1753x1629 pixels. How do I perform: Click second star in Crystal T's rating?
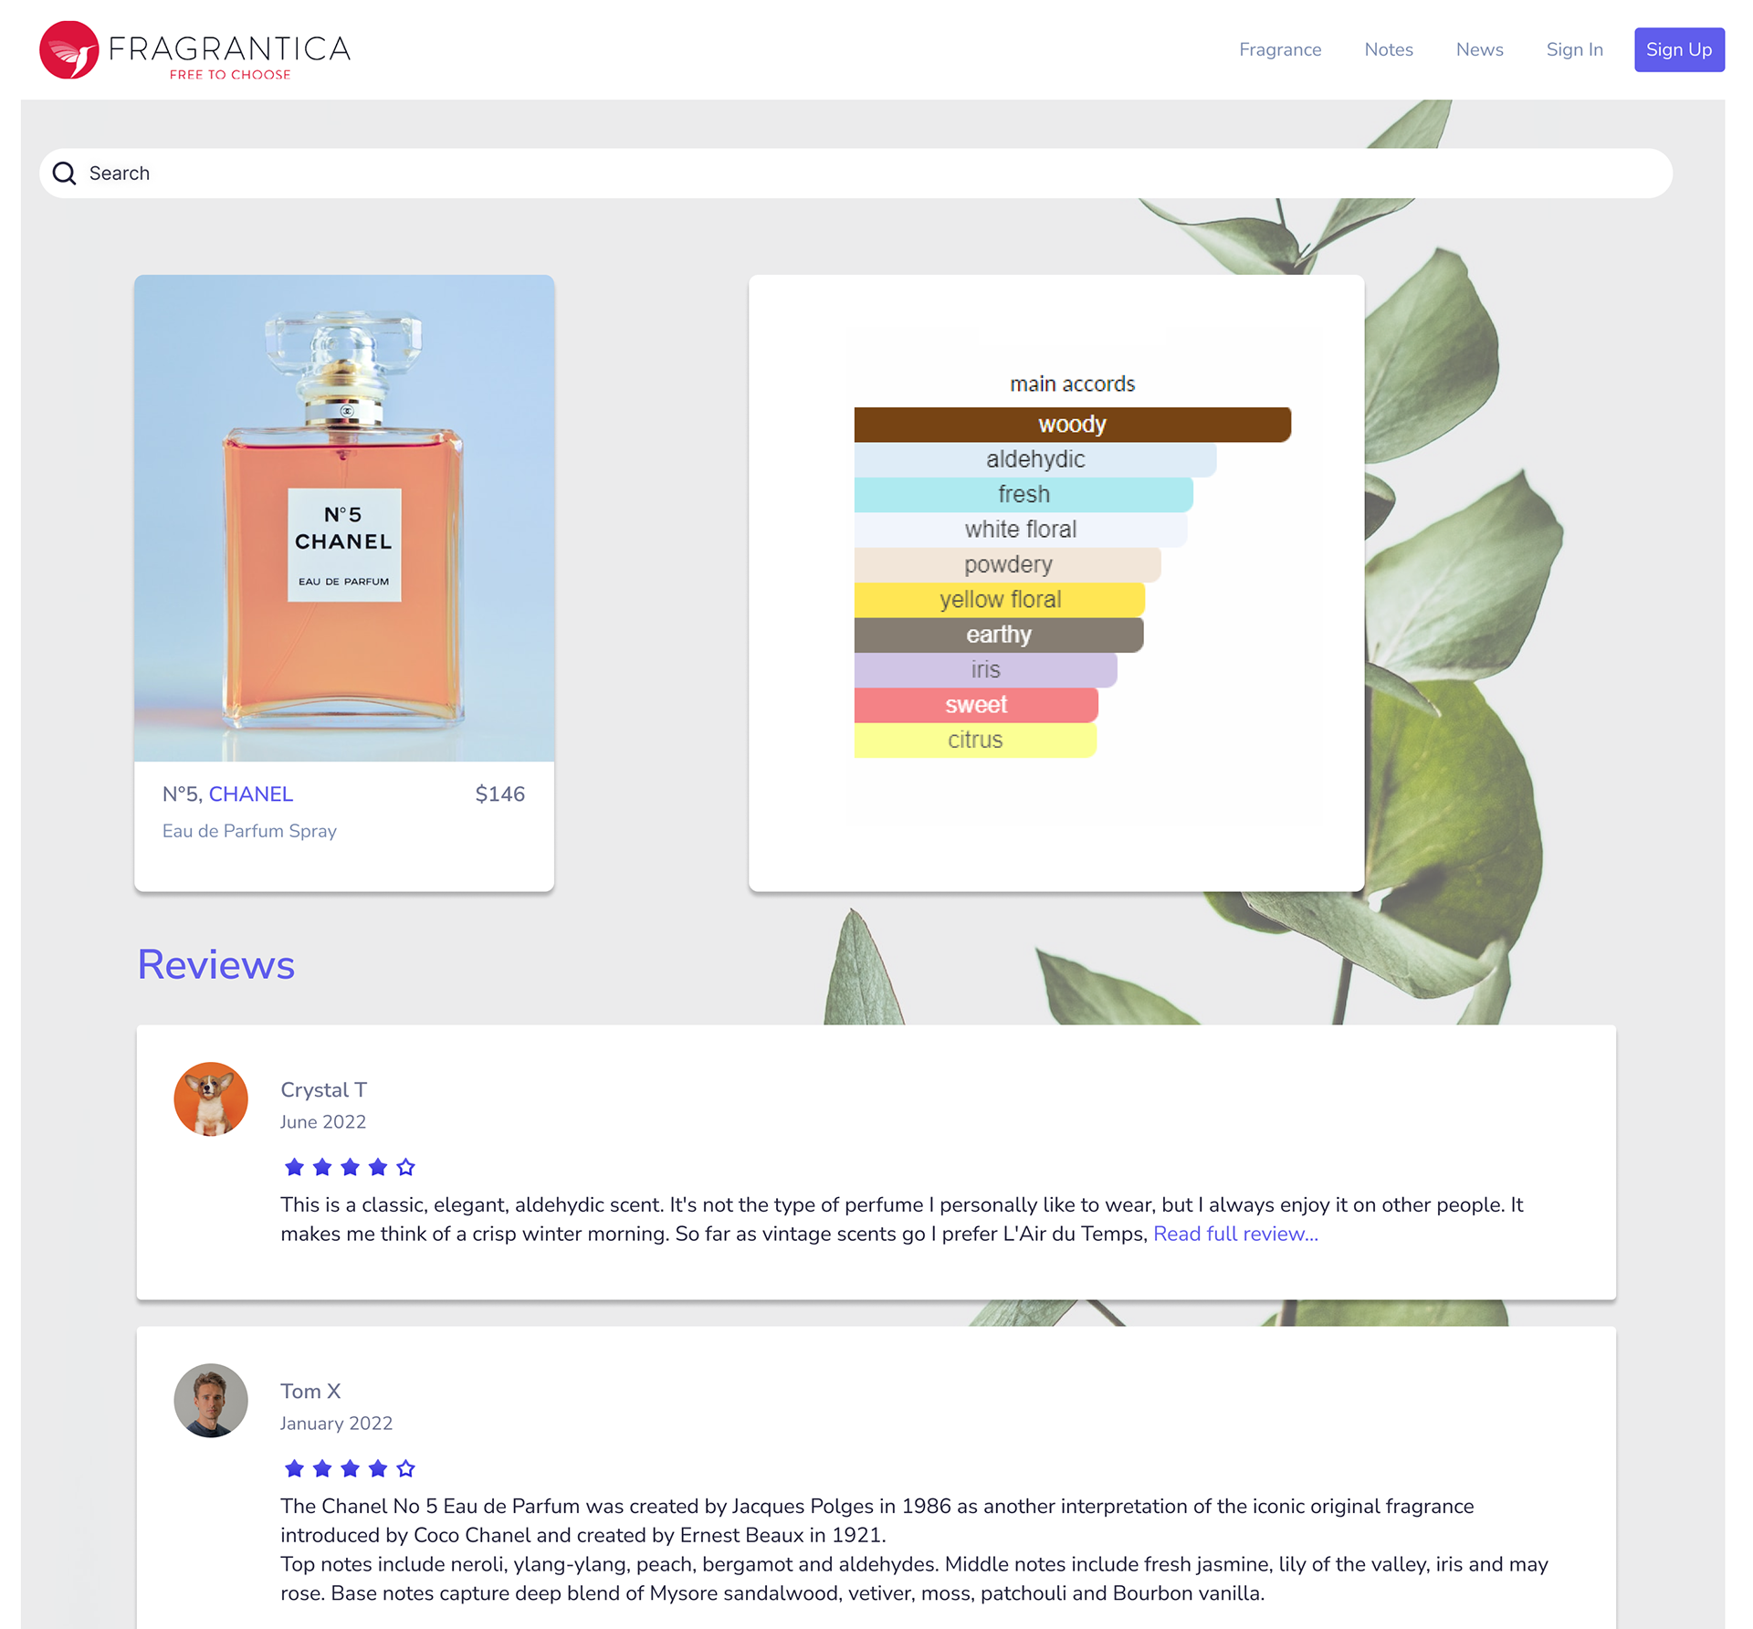pyautogui.click(x=322, y=1167)
